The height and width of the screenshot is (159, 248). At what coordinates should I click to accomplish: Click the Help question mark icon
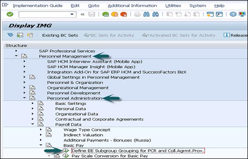(x=233, y=14)
